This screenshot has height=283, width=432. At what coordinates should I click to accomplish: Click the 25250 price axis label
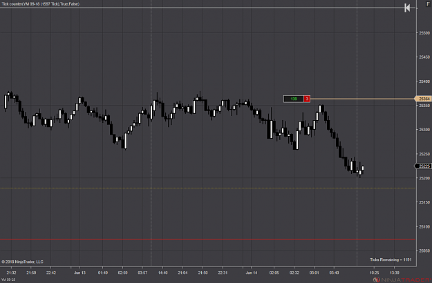pyautogui.click(x=424, y=154)
